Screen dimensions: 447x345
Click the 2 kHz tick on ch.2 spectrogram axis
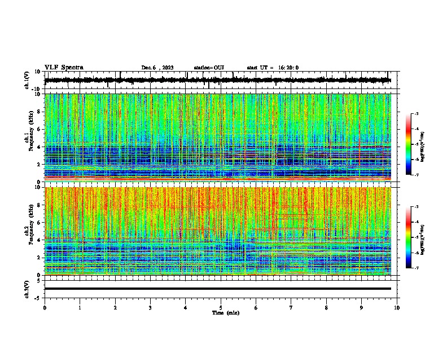[40, 258]
